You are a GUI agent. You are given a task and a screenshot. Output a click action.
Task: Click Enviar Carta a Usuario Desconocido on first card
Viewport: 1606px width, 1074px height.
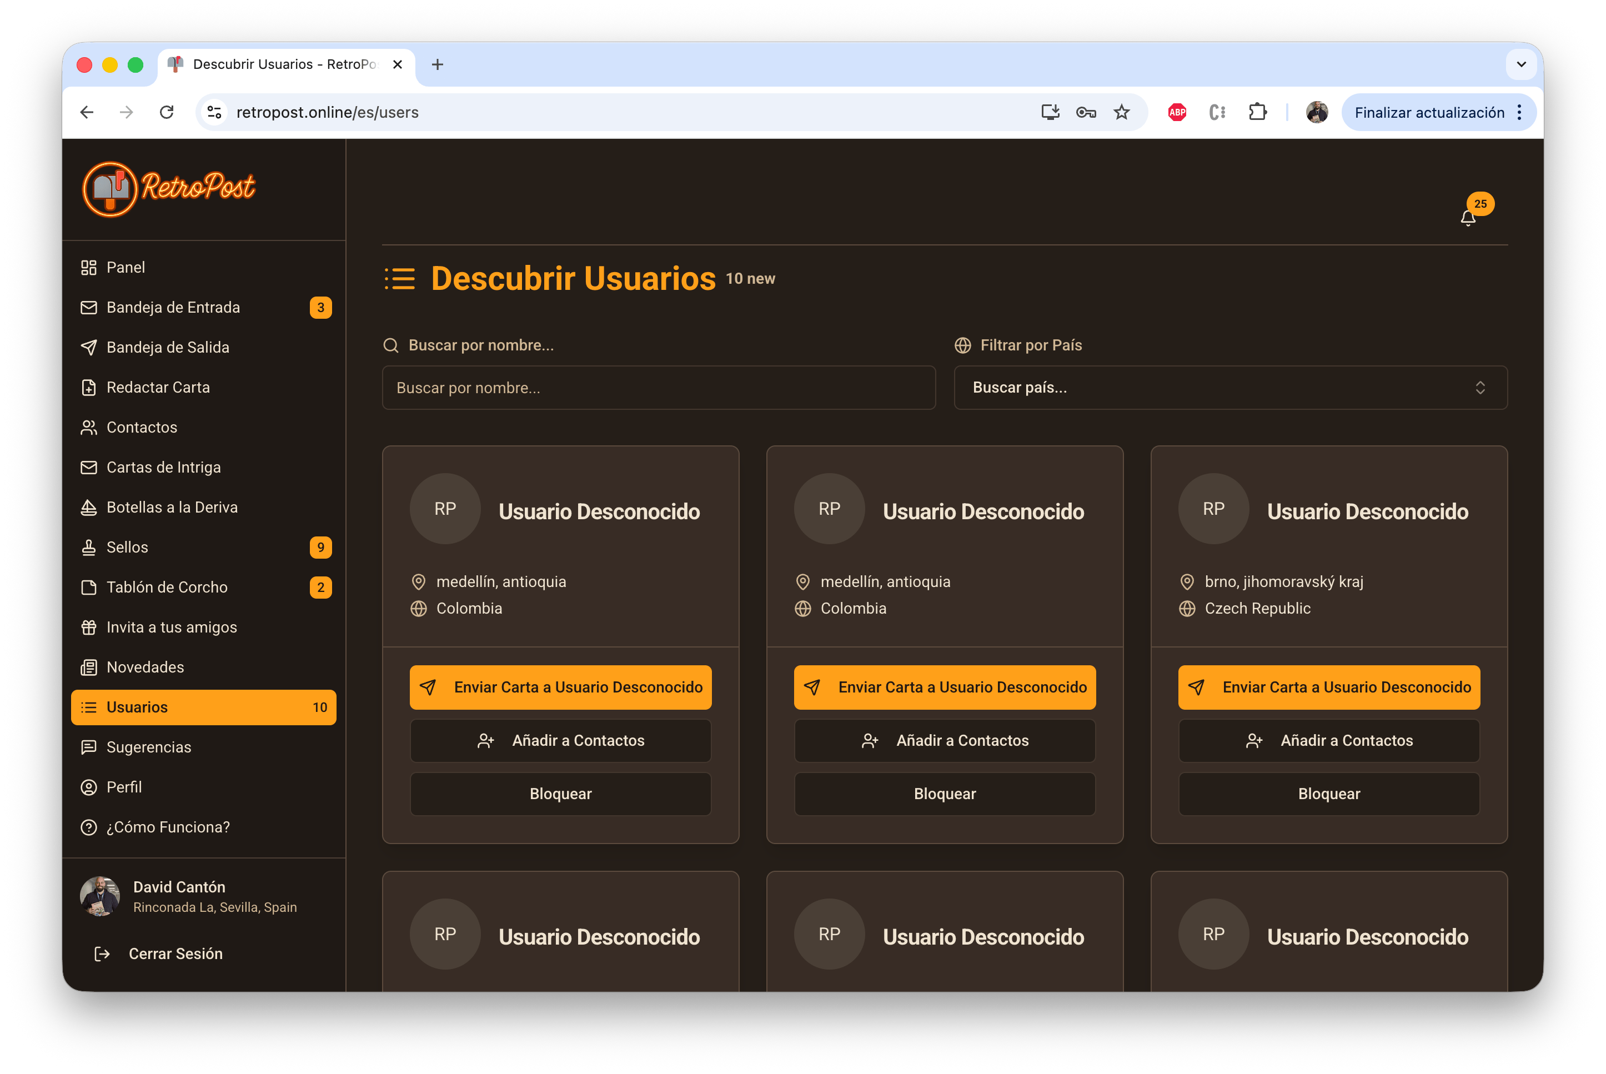click(560, 687)
